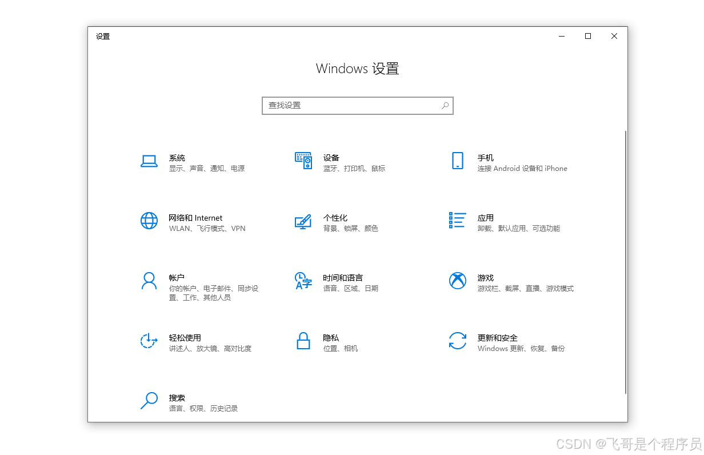Click 连接 Android 设备和 iPhone text
This screenshot has width=704, height=455.
click(x=522, y=169)
